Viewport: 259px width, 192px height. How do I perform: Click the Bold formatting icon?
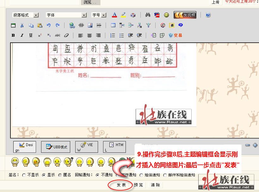pos(13,35)
